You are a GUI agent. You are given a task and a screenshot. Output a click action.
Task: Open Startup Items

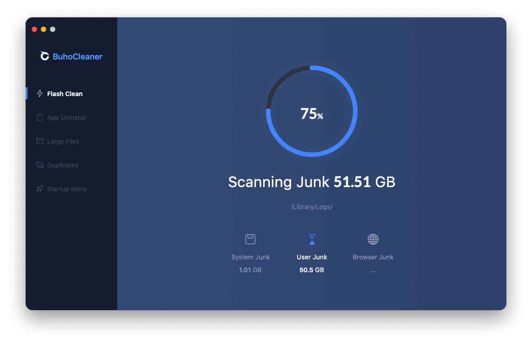point(71,188)
